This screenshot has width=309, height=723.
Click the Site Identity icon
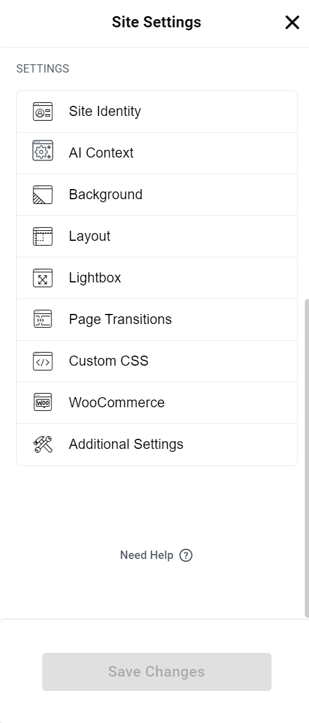[43, 112]
